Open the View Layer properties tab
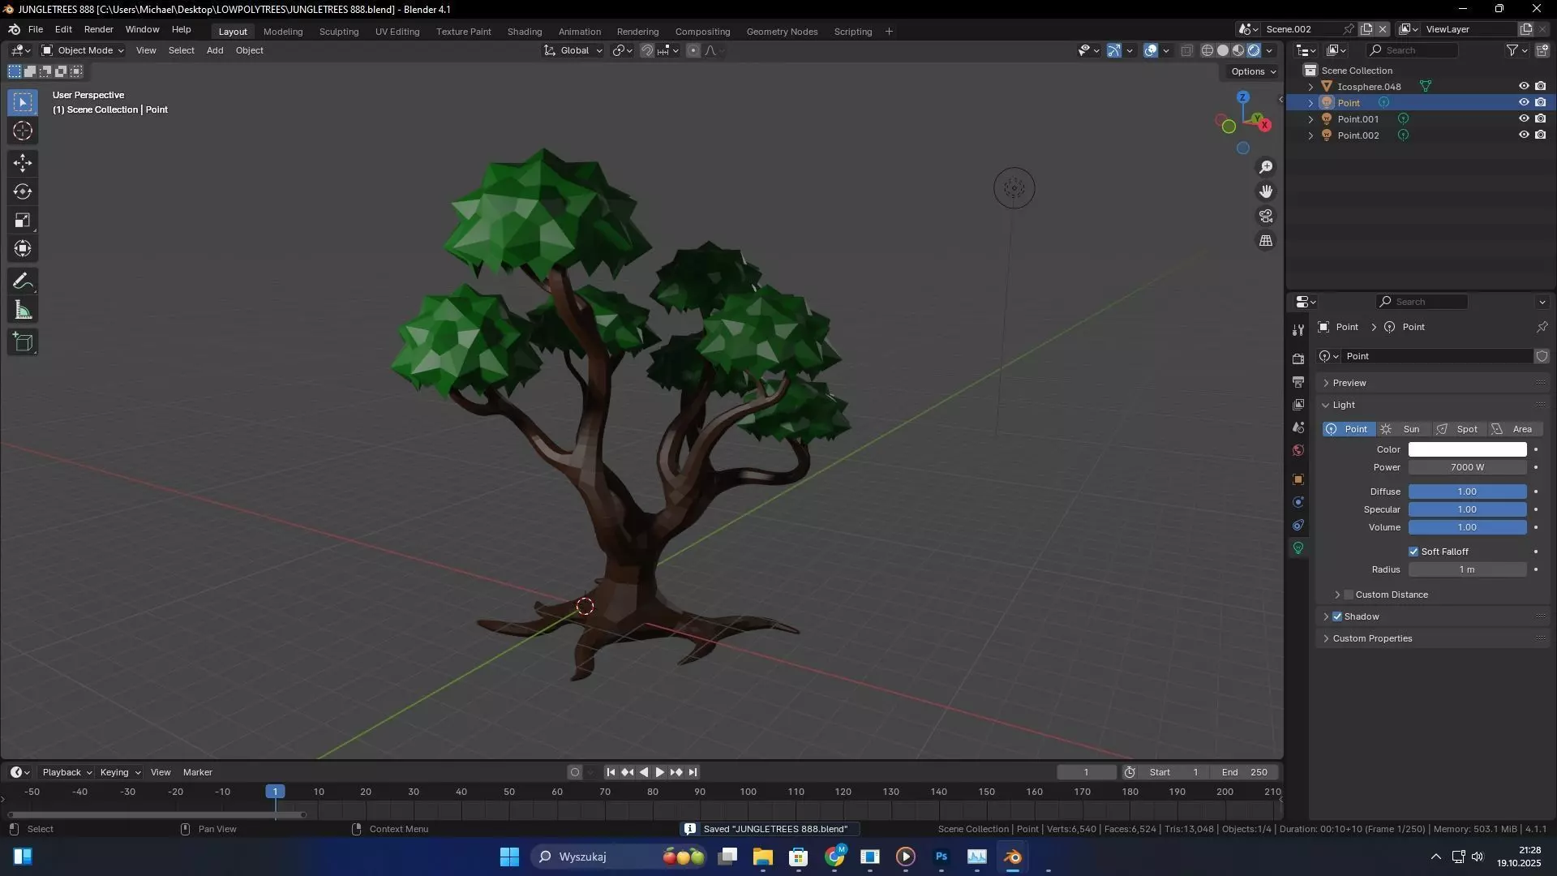The width and height of the screenshot is (1557, 876). coord(1298,404)
